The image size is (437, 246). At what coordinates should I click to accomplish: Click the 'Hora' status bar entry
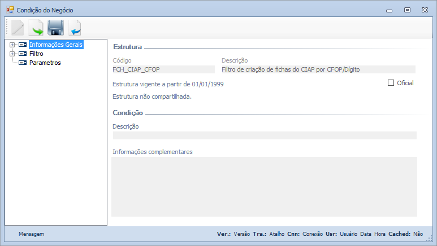380,234
